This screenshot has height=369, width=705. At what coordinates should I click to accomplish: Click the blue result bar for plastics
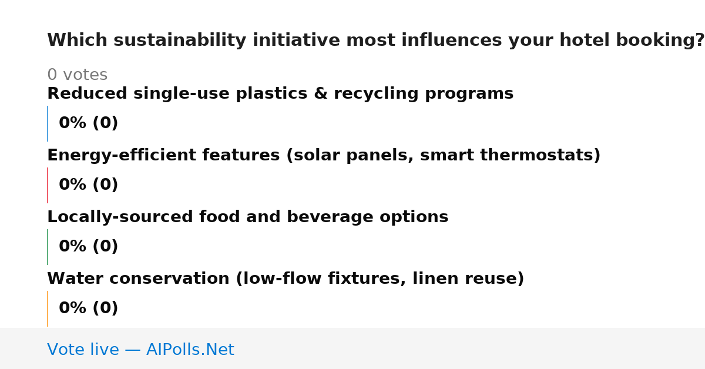(47, 123)
